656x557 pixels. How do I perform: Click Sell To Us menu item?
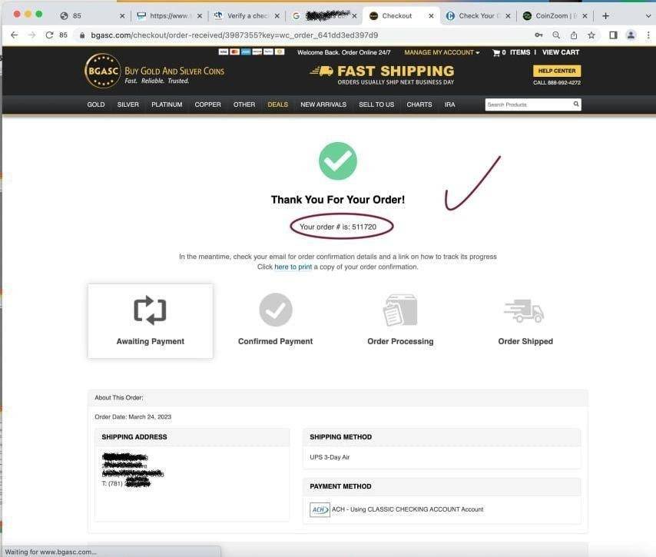click(376, 104)
